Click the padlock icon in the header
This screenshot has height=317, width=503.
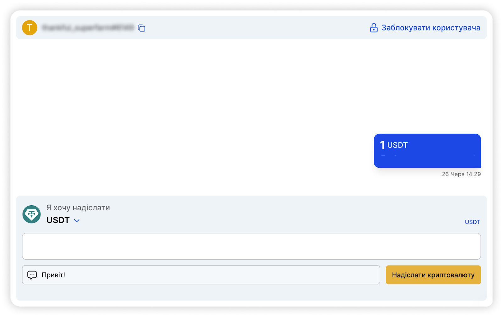(x=373, y=28)
